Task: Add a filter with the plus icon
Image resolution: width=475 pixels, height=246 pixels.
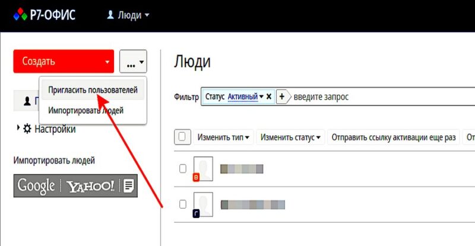Action: pyautogui.click(x=282, y=97)
